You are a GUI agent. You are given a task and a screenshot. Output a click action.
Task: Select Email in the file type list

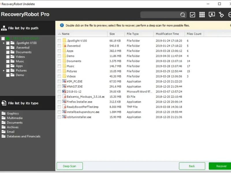coord(11,132)
